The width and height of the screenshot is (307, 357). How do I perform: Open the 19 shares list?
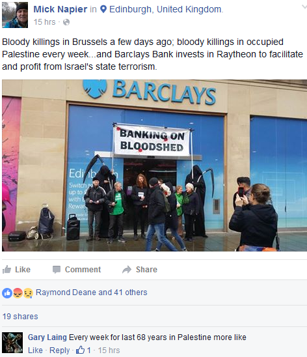pyautogui.click(x=20, y=317)
